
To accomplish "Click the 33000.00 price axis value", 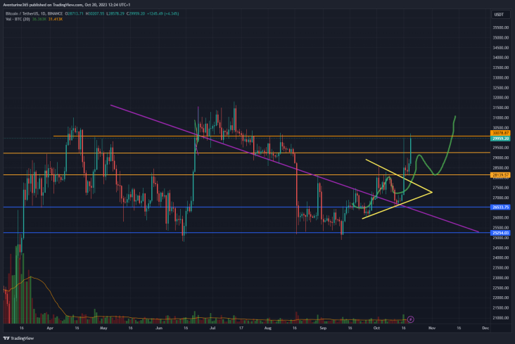I will [500, 77].
